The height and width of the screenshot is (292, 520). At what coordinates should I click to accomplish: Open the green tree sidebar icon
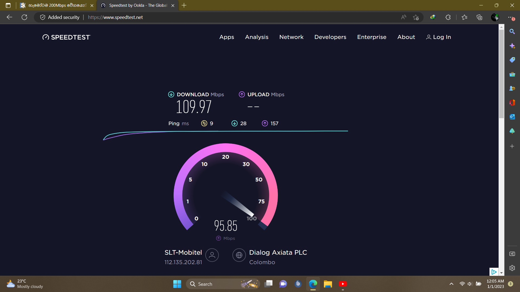pyautogui.click(x=512, y=131)
